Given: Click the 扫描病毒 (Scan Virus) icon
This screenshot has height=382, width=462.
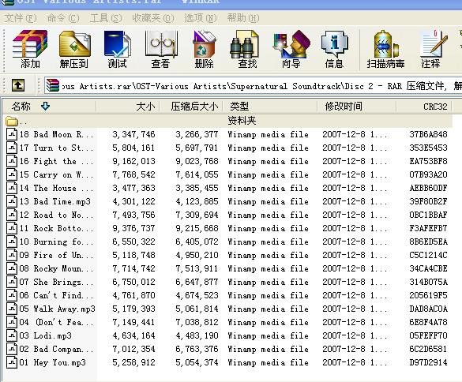Looking at the screenshot, I should [385, 50].
